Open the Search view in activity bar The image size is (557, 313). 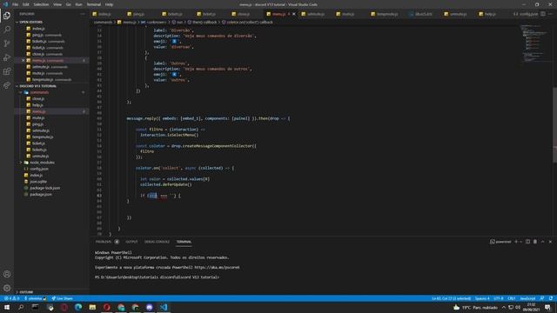click(7, 30)
